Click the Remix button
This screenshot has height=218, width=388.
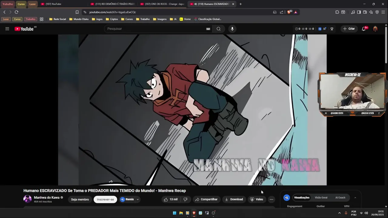pyautogui.click(x=127, y=199)
